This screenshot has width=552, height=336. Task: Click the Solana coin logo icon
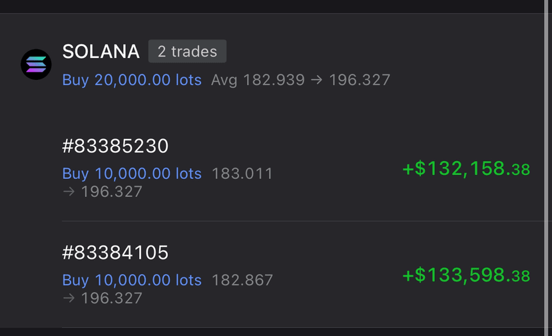(x=36, y=65)
